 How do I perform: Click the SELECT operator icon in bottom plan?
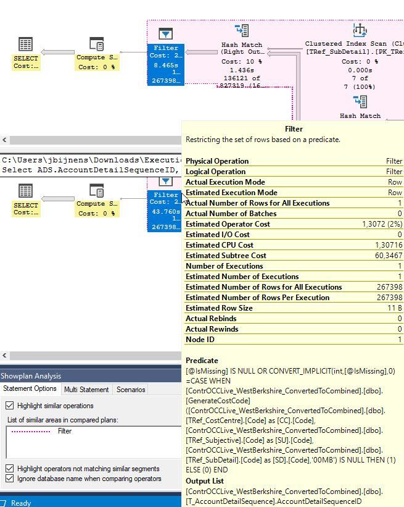25,191
